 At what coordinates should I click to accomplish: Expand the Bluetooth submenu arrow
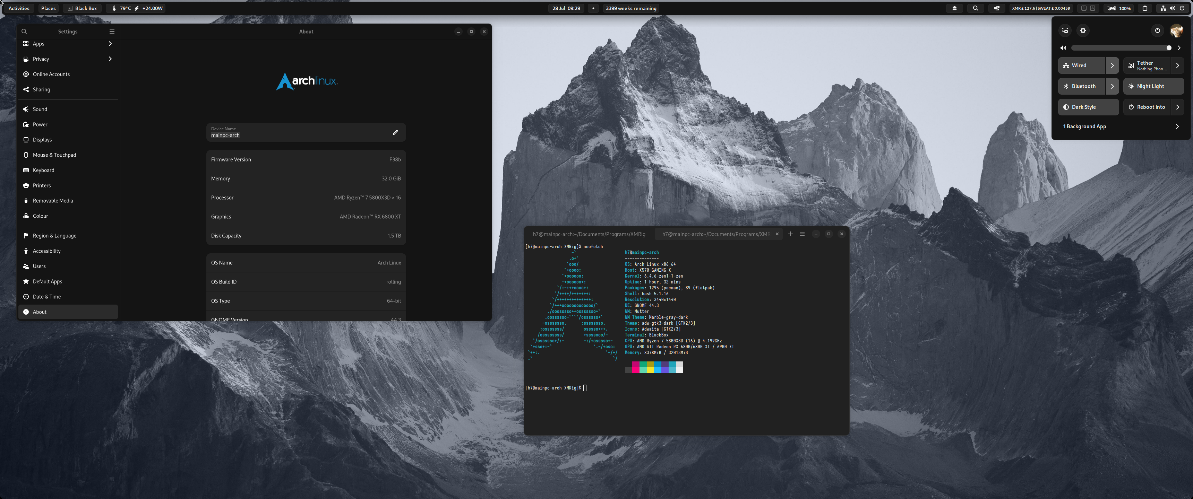(x=1113, y=86)
